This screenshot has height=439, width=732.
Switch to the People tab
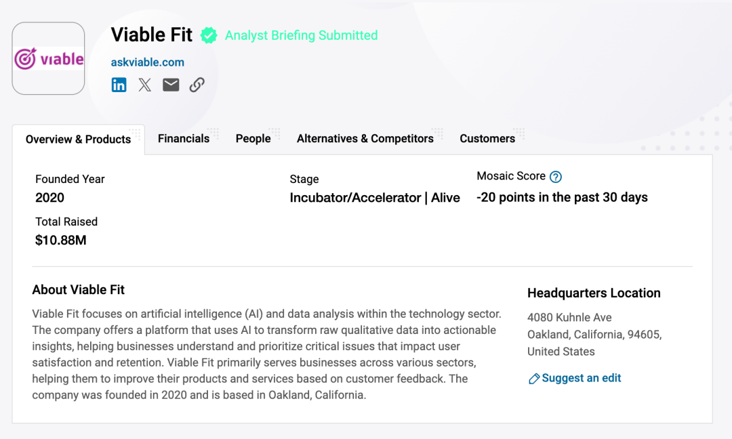point(253,139)
